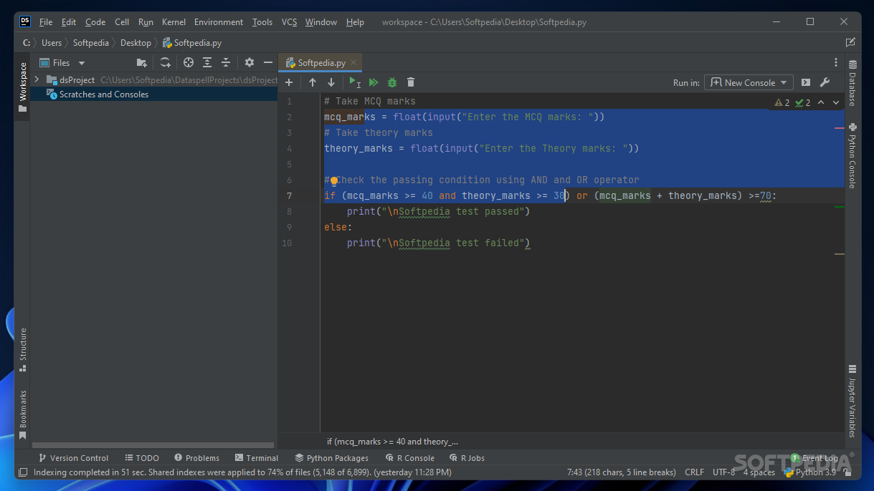Open the Files panel gear options
The width and height of the screenshot is (874, 491).
click(x=250, y=63)
